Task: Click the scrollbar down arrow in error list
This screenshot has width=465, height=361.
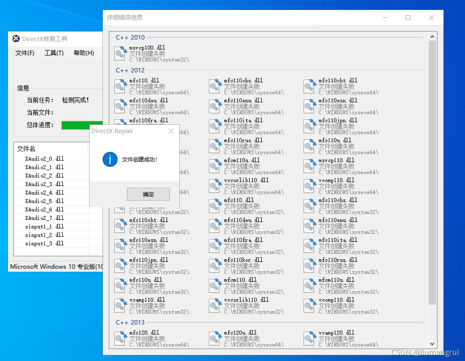Action: pyautogui.click(x=432, y=344)
